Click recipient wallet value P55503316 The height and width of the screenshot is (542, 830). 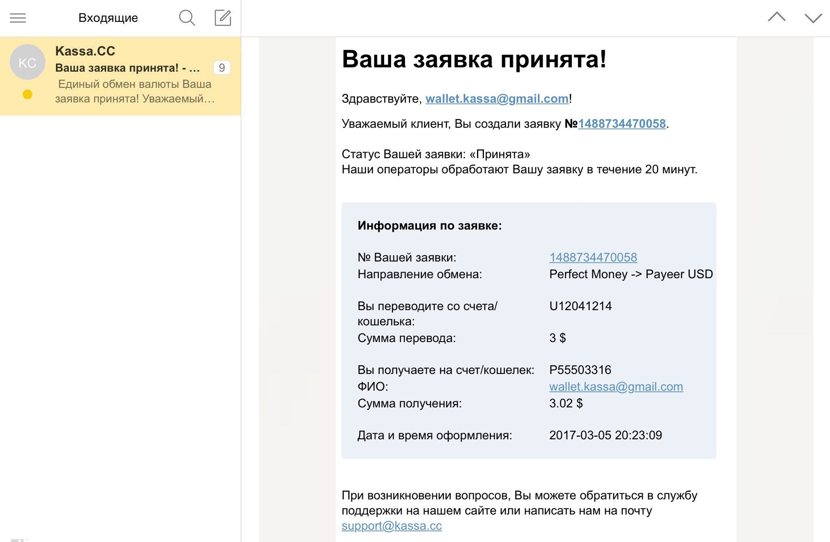[x=580, y=370]
